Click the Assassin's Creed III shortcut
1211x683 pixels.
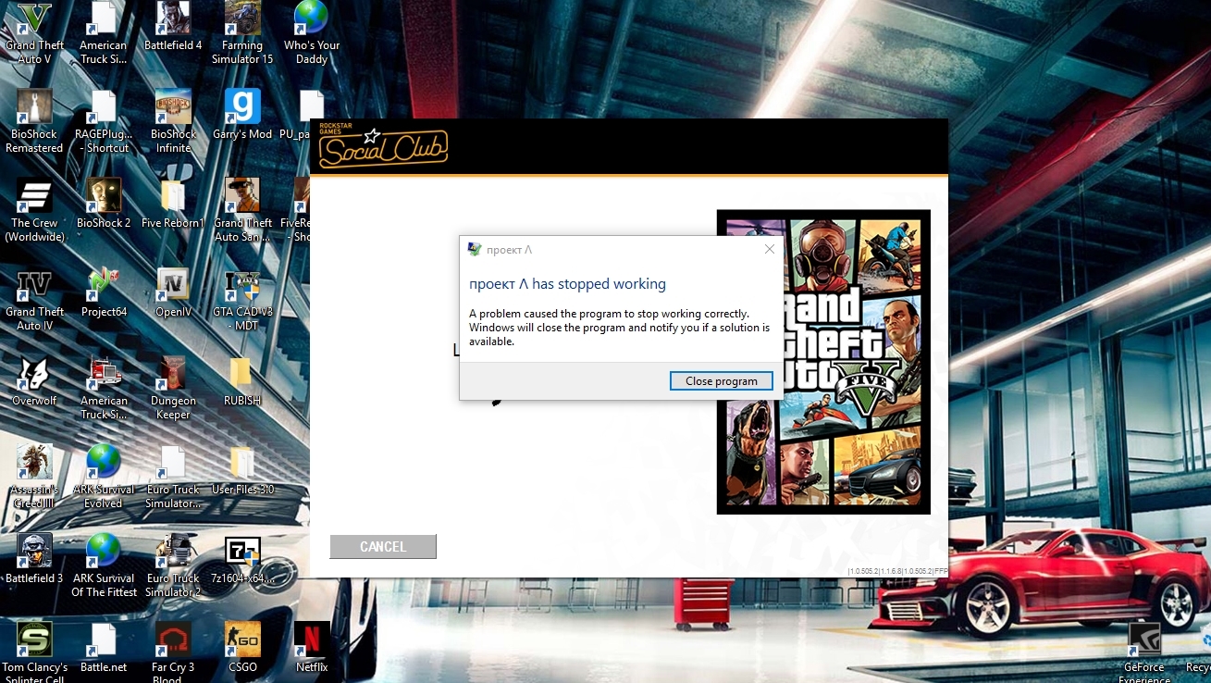click(34, 477)
